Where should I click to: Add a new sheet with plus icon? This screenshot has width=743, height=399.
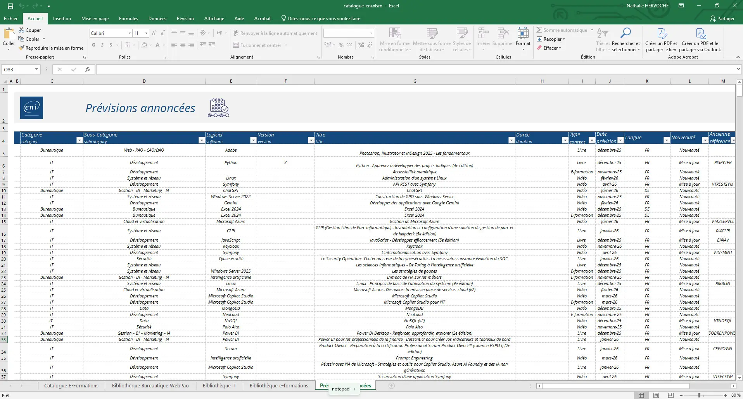click(392, 386)
